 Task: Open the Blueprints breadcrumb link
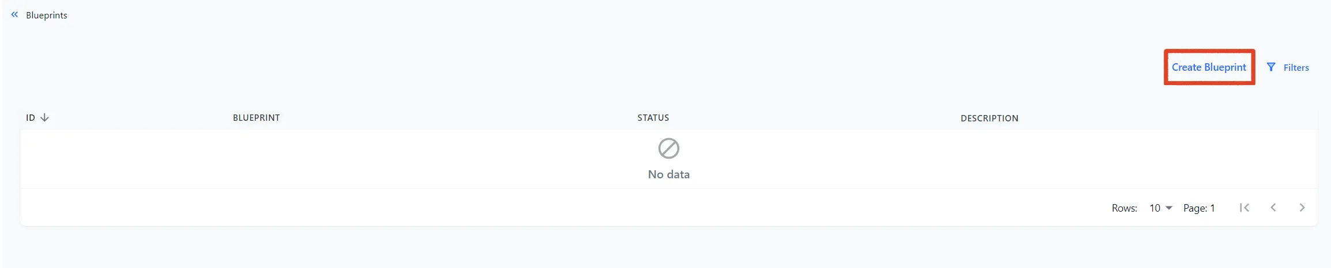coord(47,16)
